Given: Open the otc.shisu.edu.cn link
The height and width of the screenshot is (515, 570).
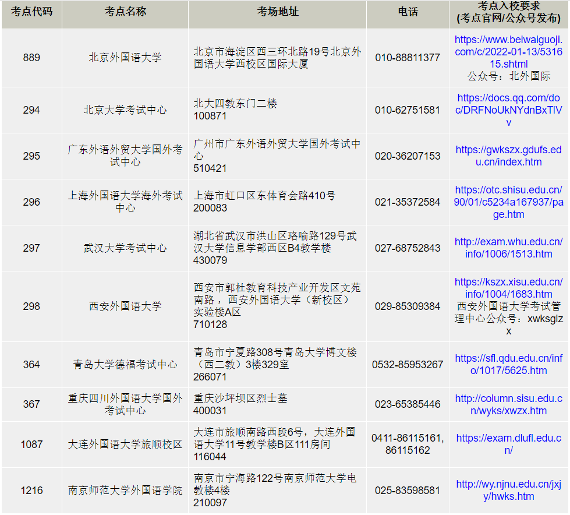Looking at the screenshot, I should (508, 202).
